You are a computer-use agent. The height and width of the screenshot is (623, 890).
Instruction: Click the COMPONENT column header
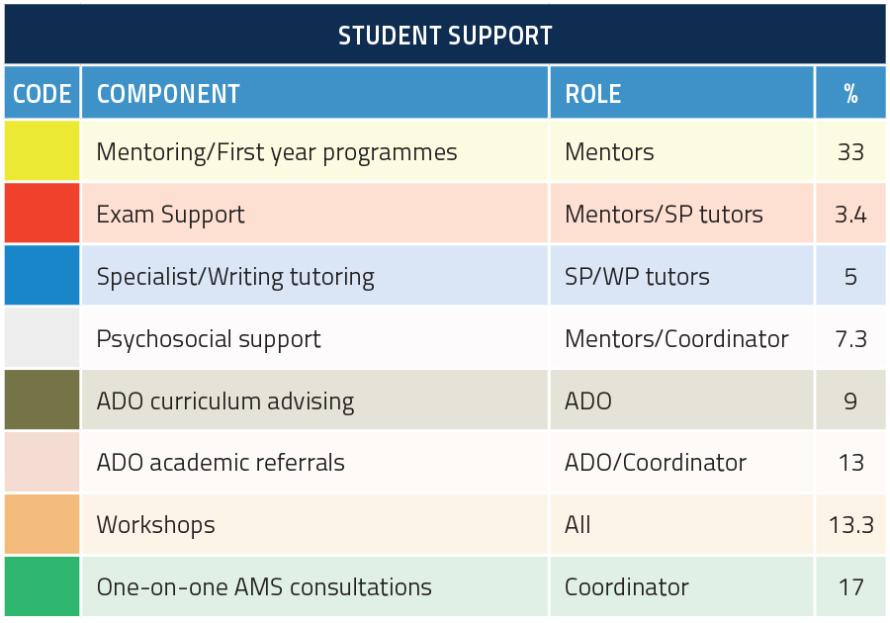point(315,93)
